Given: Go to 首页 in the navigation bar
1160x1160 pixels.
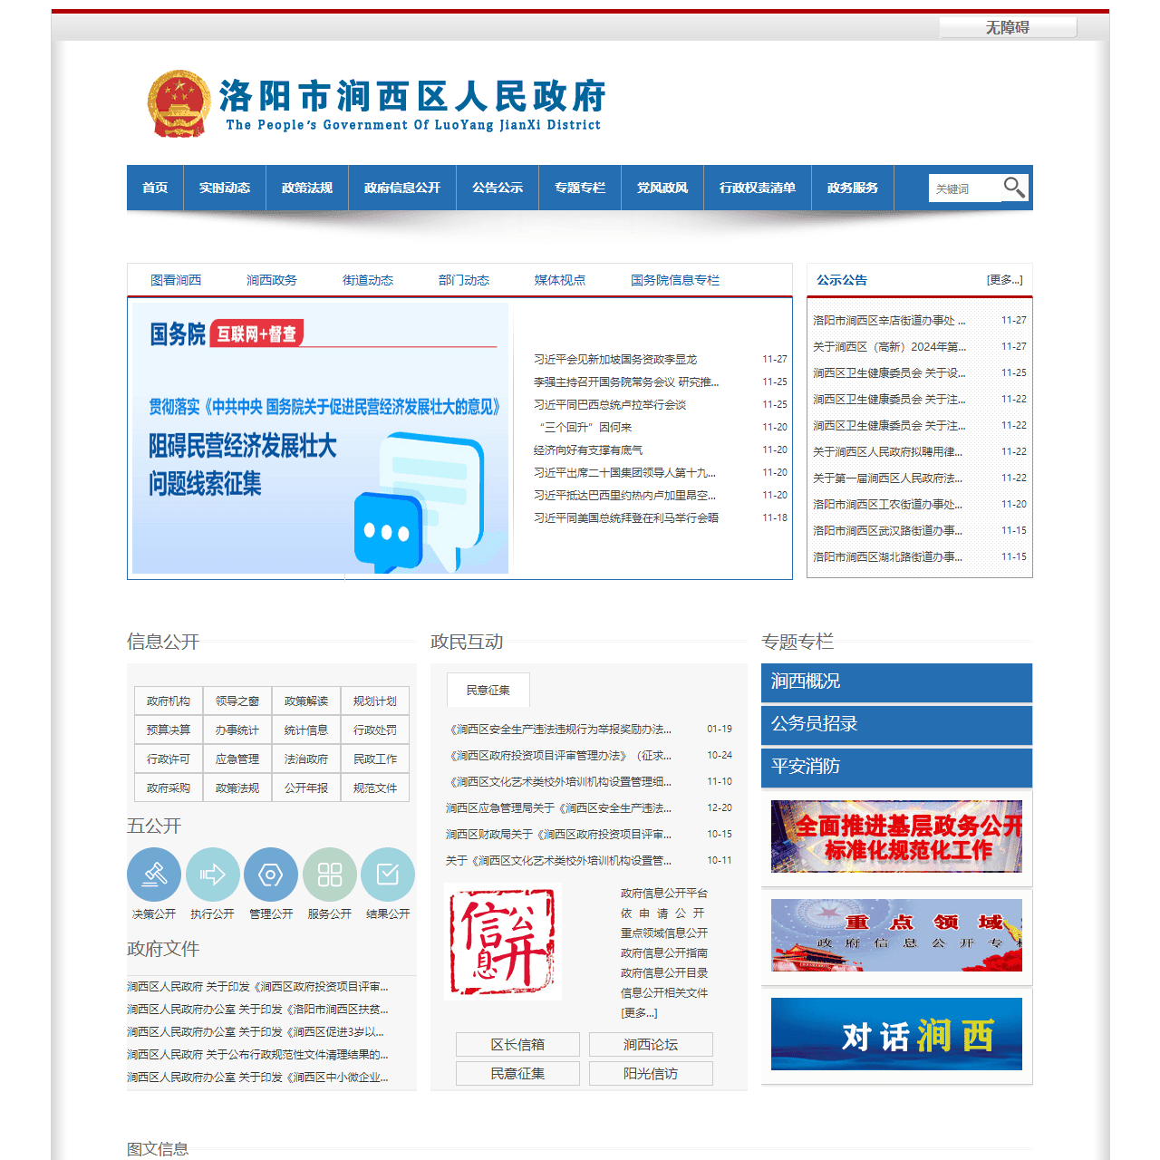Looking at the screenshot, I should click(x=155, y=188).
